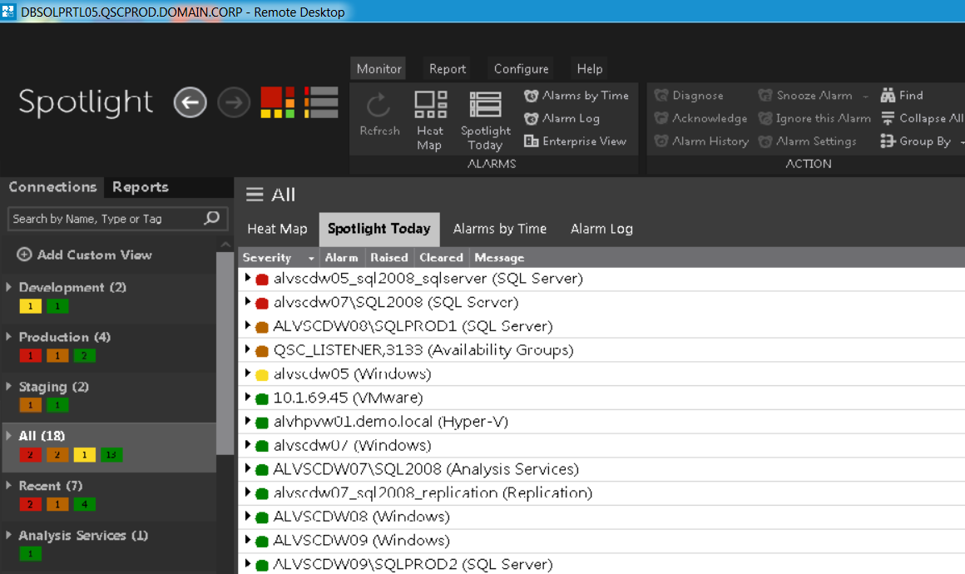Image resolution: width=965 pixels, height=574 pixels.
Task: Click the back navigation arrow
Action: [x=191, y=102]
